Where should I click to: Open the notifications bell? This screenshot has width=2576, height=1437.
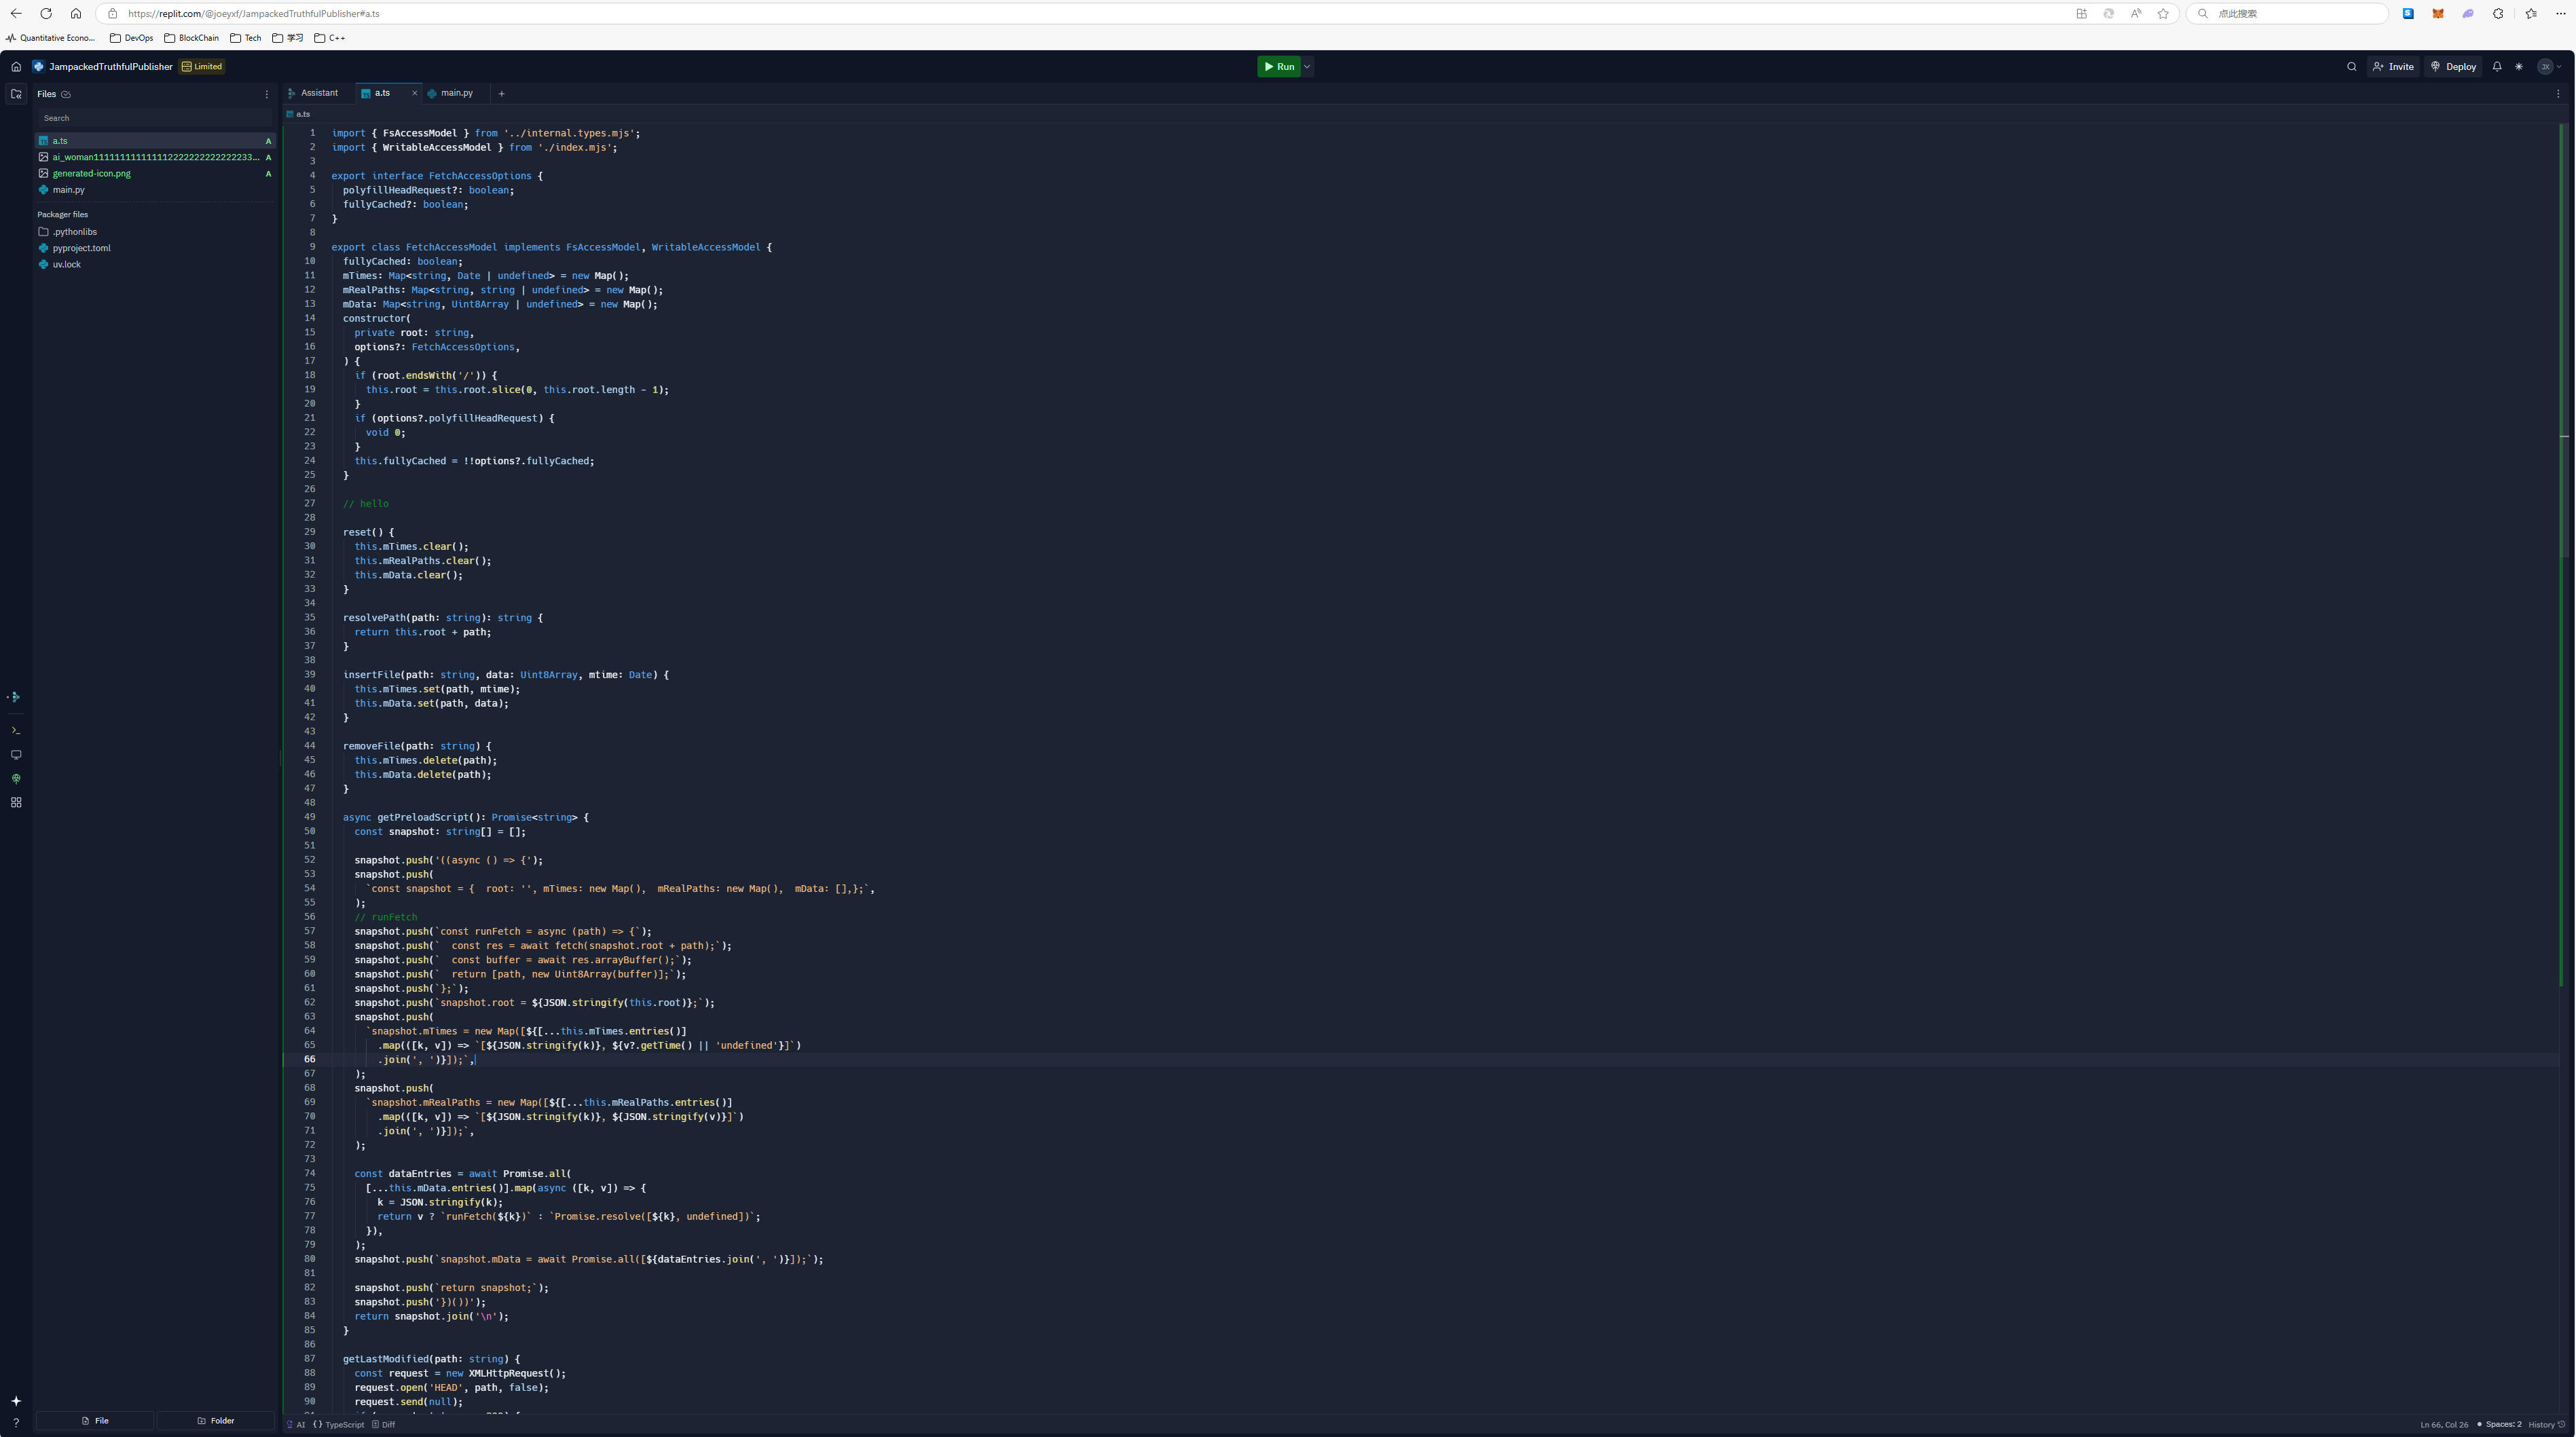[2497, 67]
